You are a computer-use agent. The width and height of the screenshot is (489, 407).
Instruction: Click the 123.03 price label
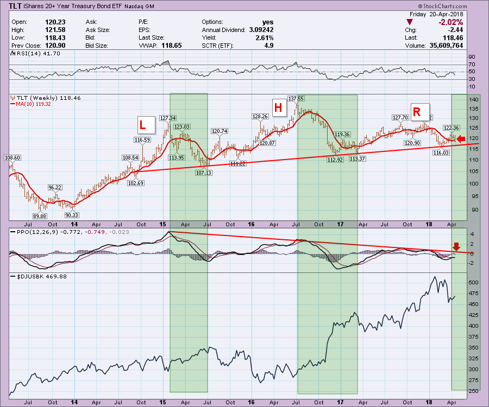182,127
